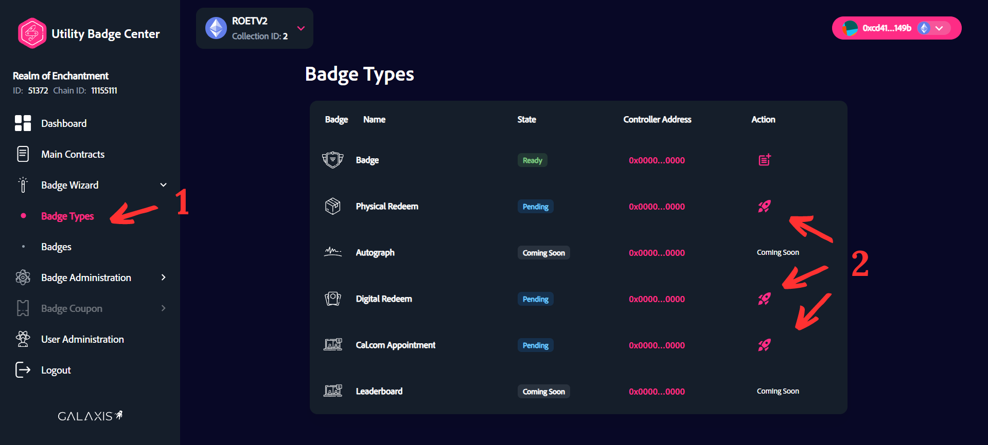Collapse the Badge Wizard menu chevron
Screen dimensions: 988x445
tap(163, 185)
